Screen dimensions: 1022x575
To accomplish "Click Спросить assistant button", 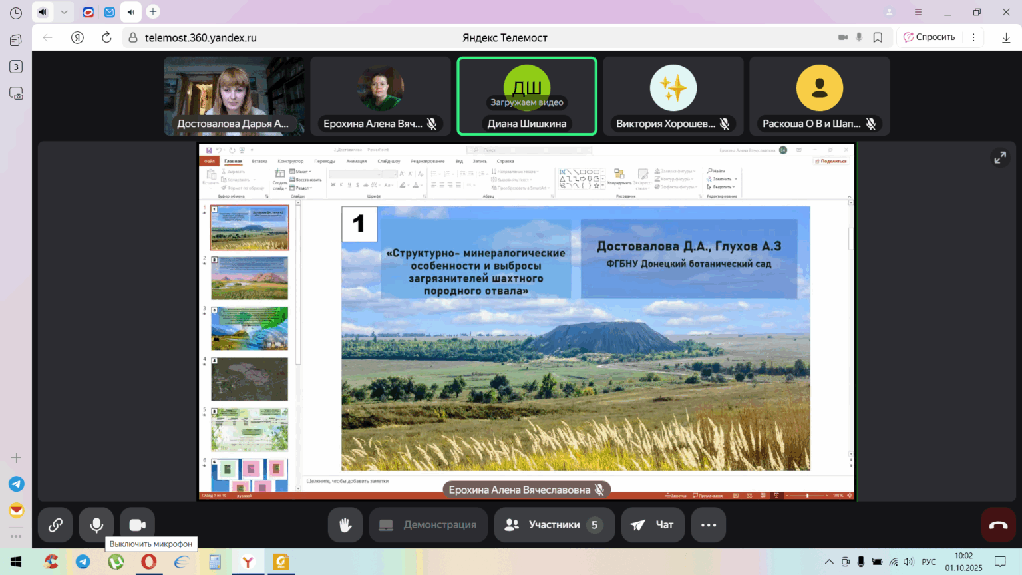I will point(929,37).
